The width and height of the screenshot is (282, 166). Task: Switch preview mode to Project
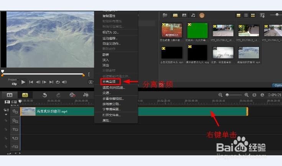pyautogui.click(x=12, y=79)
